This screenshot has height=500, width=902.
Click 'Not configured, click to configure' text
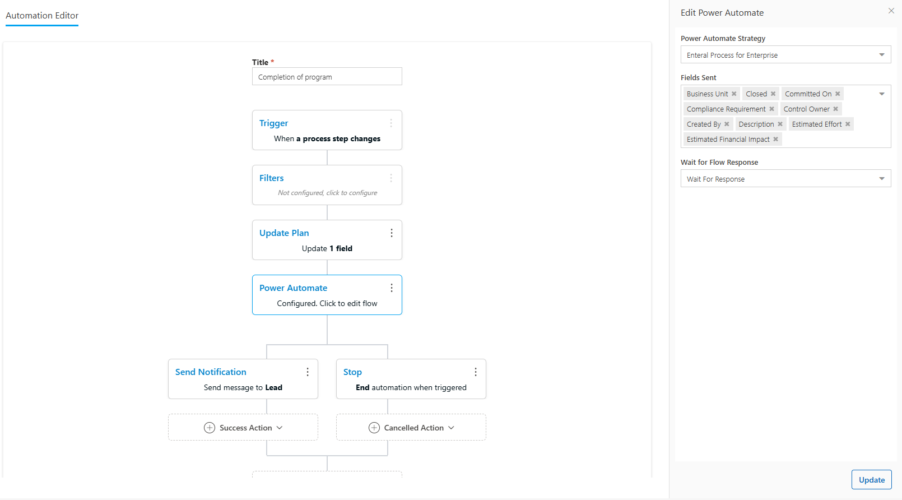[327, 193]
